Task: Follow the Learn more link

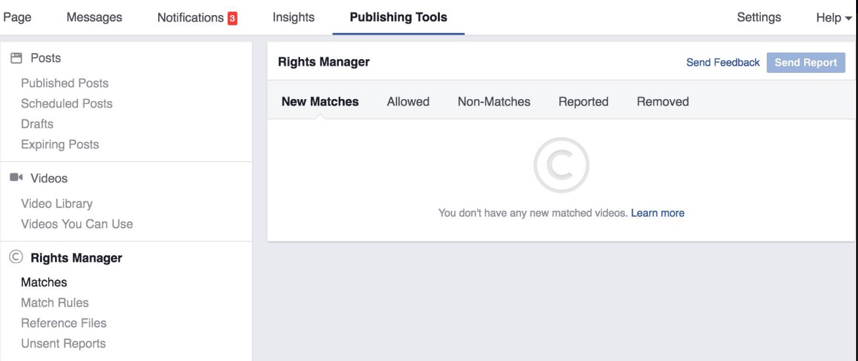Action: 657,213
